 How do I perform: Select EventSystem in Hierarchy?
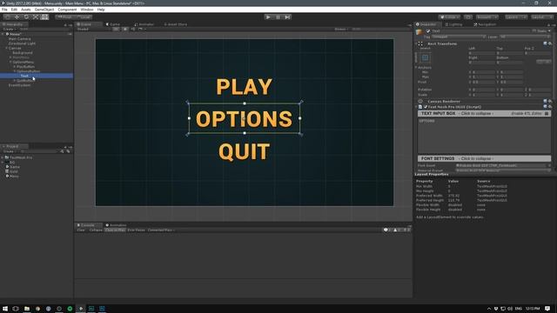pos(19,85)
